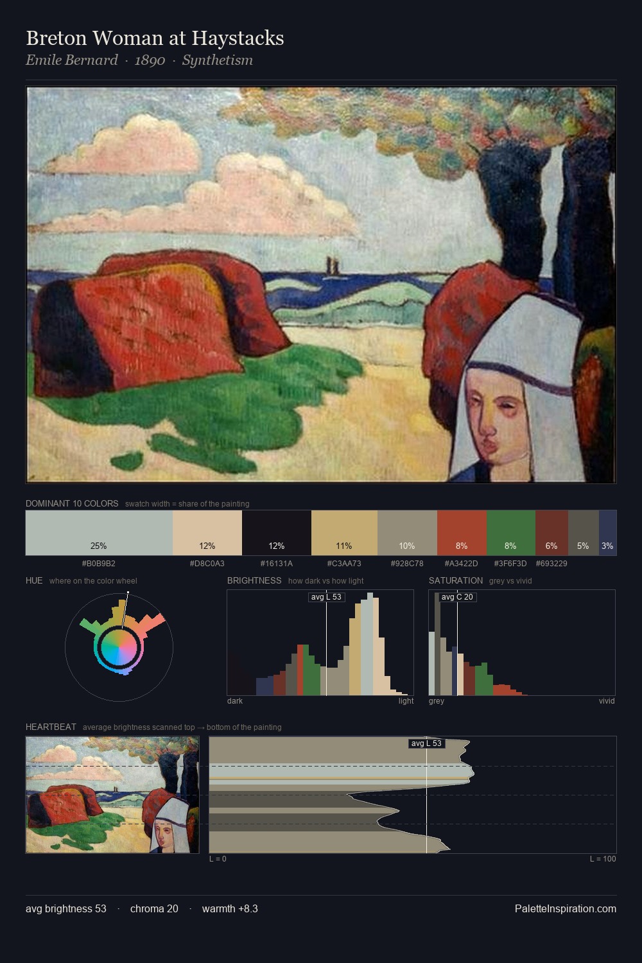
Task: Click the 'DOMINANT 10 COLORS' heading
Action: [72, 503]
